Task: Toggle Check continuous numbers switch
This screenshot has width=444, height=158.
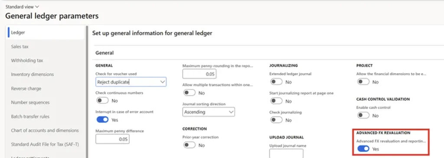Action: (x=102, y=100)
